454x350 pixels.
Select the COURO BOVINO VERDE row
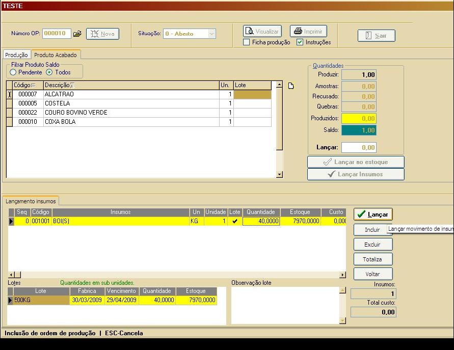pos(139,113)
